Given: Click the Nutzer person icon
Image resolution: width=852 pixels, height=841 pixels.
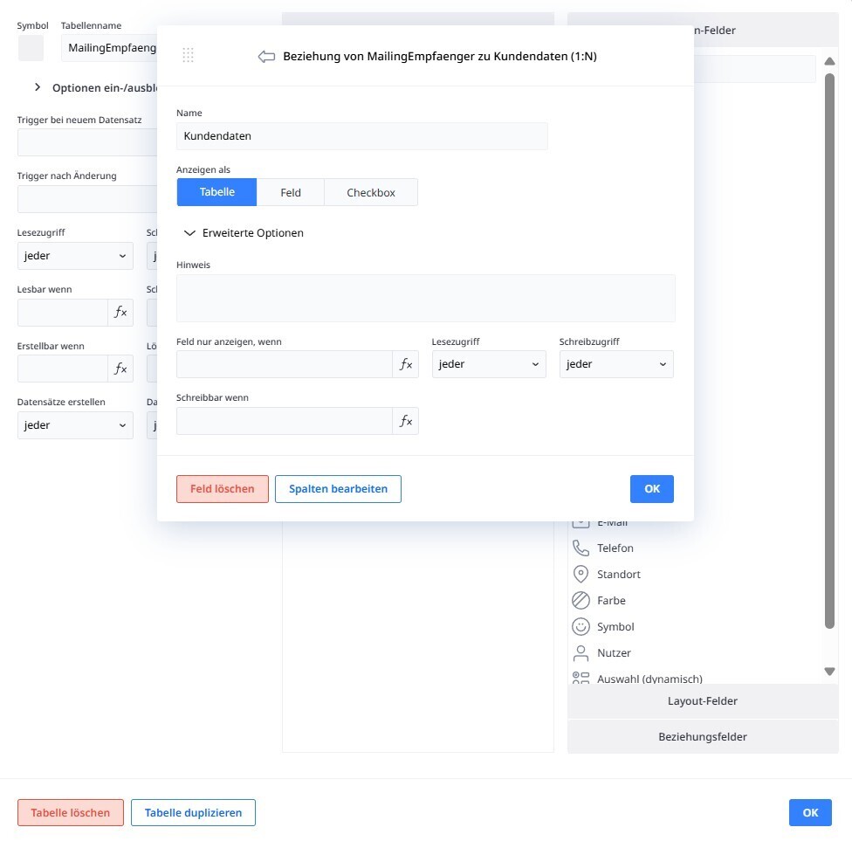Looking at the screenshot, I should (x=581, y=652).
